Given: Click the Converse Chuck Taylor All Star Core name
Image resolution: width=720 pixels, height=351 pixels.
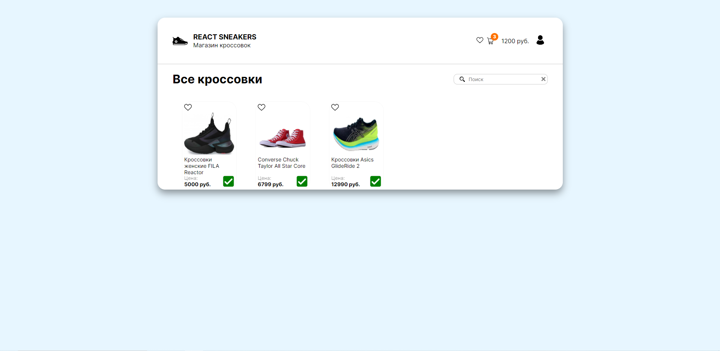Looking at the screenshot, I should coord(281,163).
